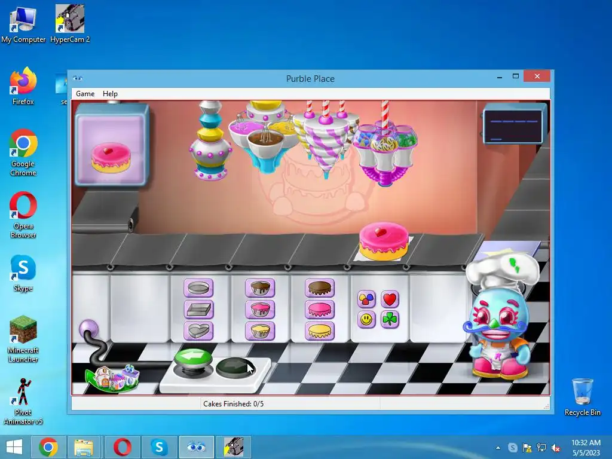Click the network tray icon

[541, 448]
